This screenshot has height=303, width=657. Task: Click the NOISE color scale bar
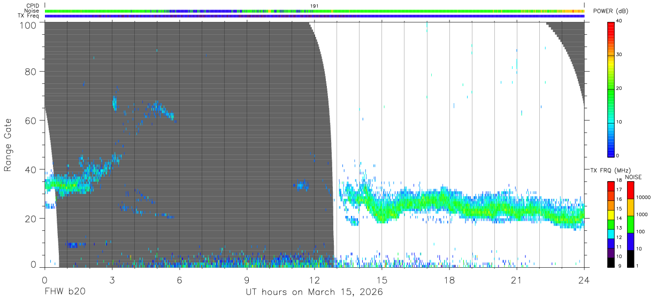[630, 224]
